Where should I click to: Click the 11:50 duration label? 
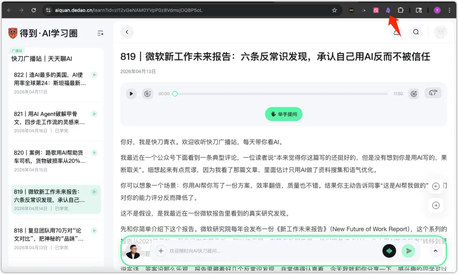coord(398,94)
